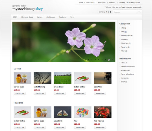Viewport: 152px width, 131px height.
Task: Open the Morning Saga (4) sidebar category
Action: pyautogui.click(x=127, y=36)
